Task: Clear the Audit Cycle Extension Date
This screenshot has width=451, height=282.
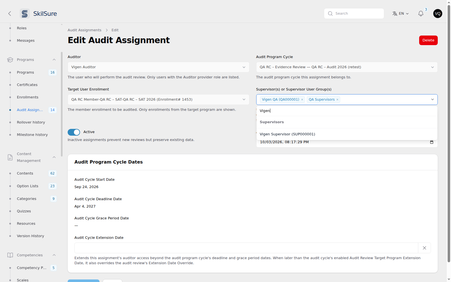Action: pyautogui.click(x=425, y=248)
